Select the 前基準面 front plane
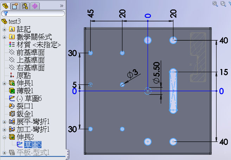This screenshot has height=160, width=231. pos(31,53)
